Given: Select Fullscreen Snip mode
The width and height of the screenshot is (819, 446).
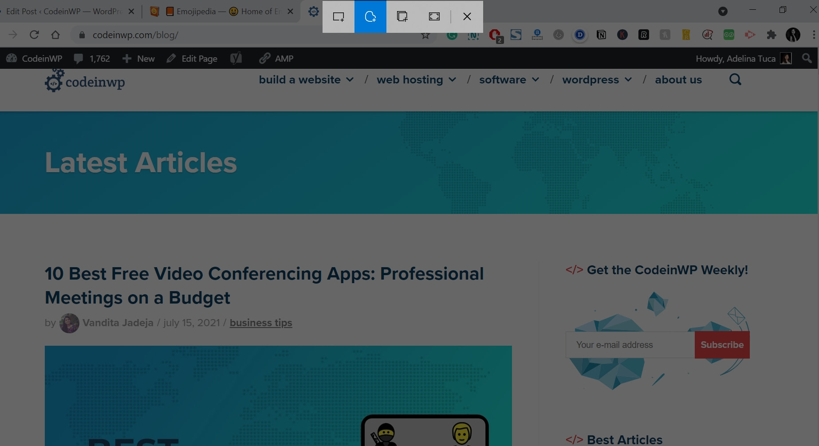Looking at the screenshot, I should [x=434, y=17].
